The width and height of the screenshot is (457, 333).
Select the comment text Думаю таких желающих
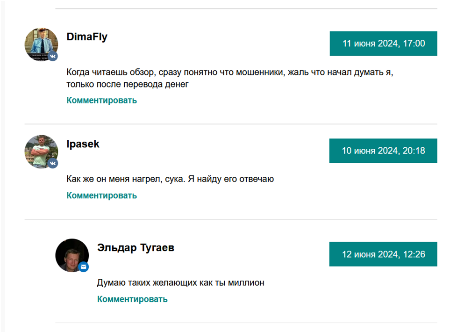181,282
